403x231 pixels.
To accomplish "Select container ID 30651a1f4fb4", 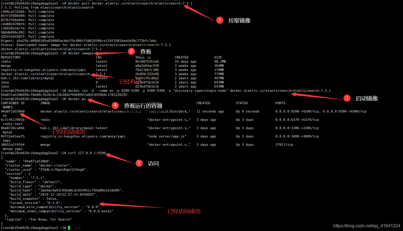I will coord(13,145).
